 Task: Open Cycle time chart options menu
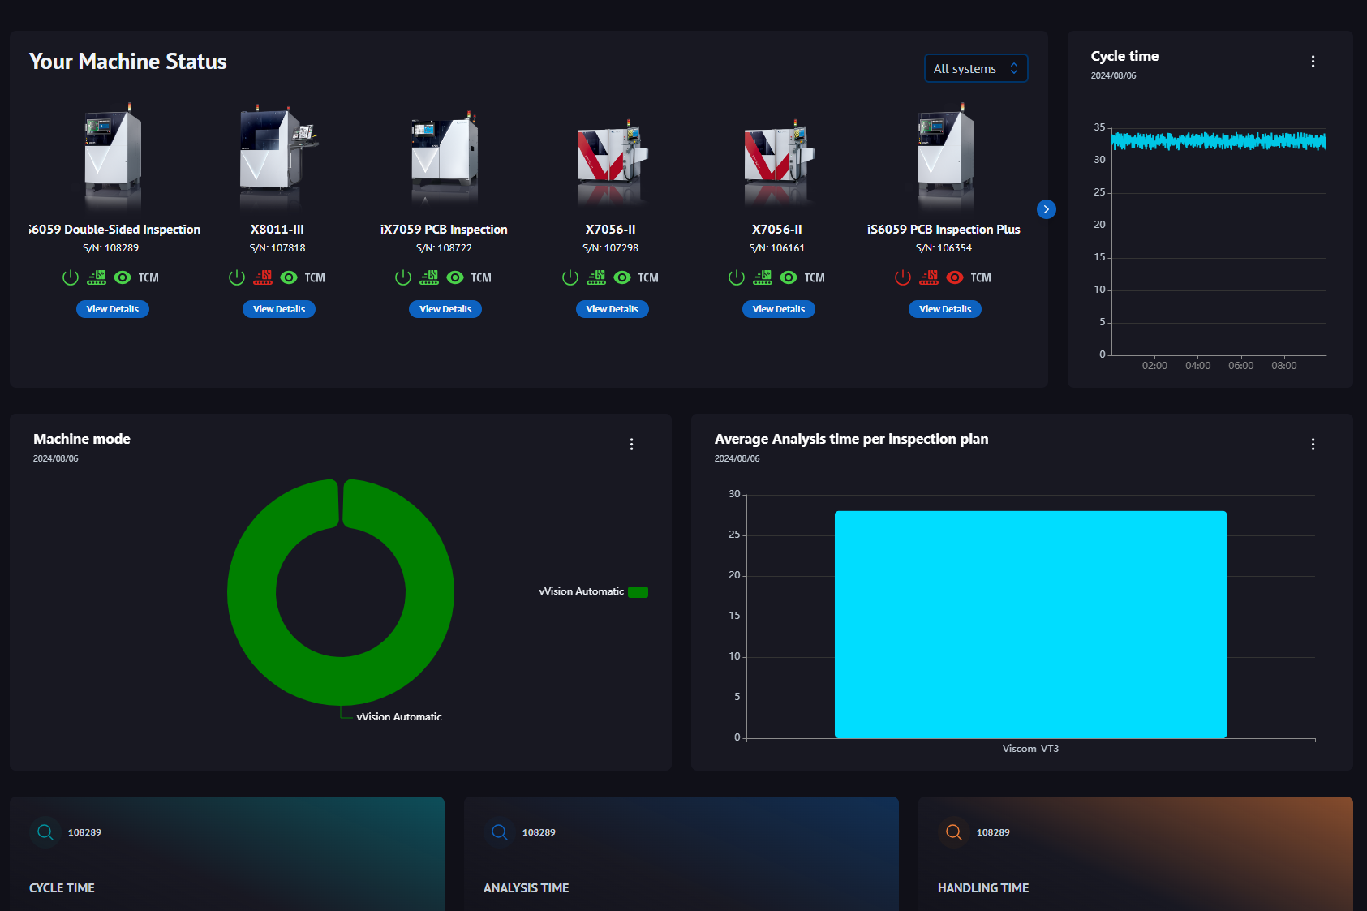(1313, 62)
